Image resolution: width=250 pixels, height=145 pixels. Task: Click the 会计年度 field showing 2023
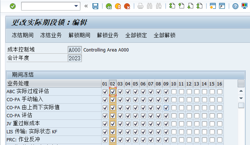(x=75, y=58)
